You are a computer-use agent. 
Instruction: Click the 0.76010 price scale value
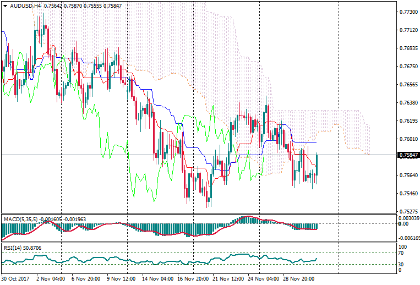(x=406, y=139)
